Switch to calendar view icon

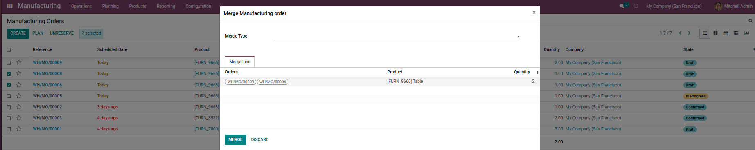click(726, 33)
